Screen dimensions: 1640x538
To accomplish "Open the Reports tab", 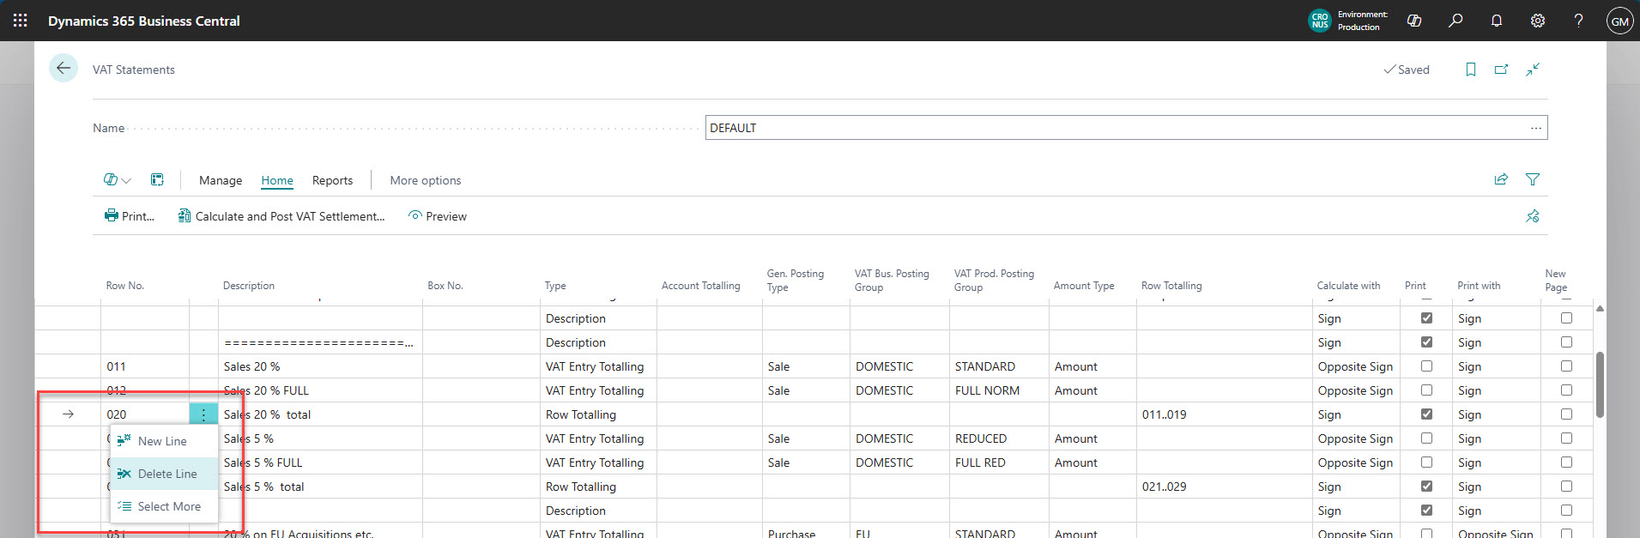I will 332,180.
